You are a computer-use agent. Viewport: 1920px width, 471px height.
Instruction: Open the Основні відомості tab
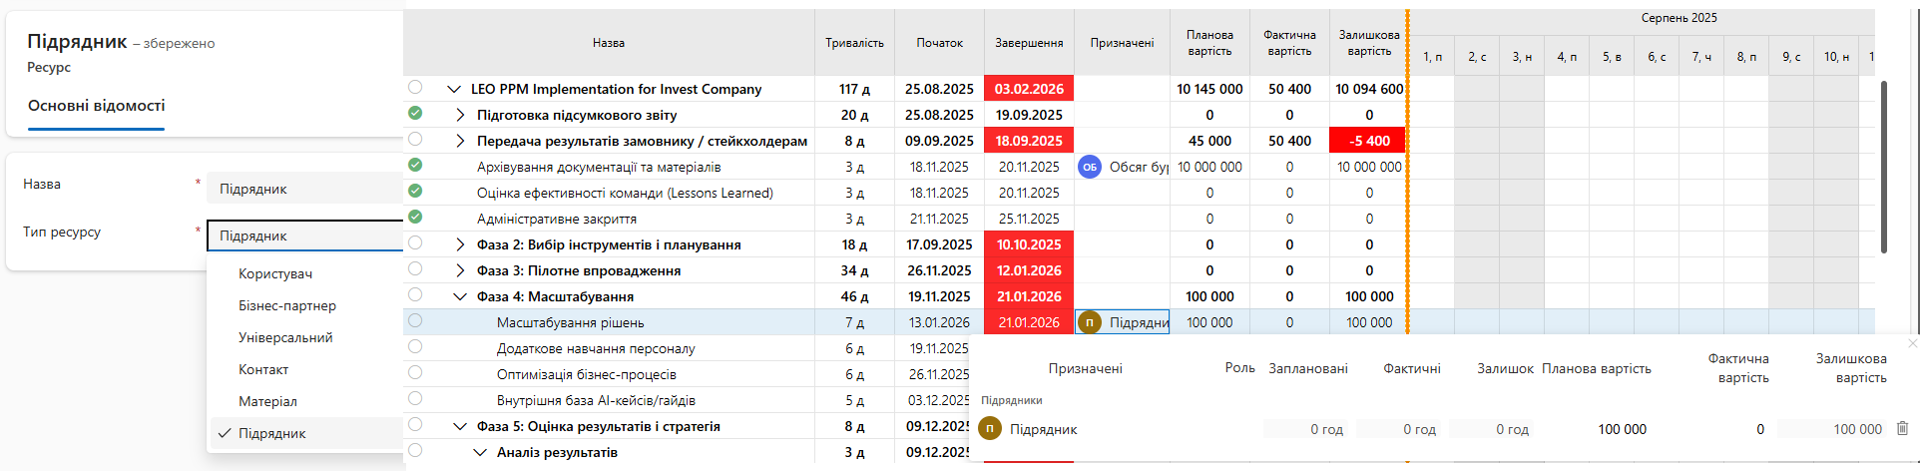pos(97,106)
